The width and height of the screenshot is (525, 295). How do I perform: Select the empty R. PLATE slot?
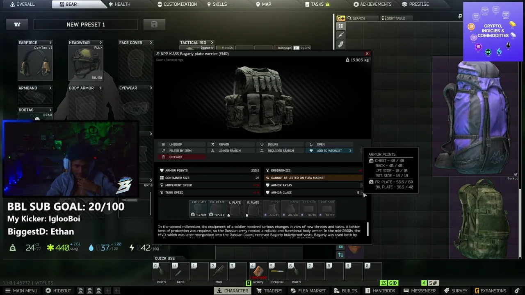(x=253, y=209)
